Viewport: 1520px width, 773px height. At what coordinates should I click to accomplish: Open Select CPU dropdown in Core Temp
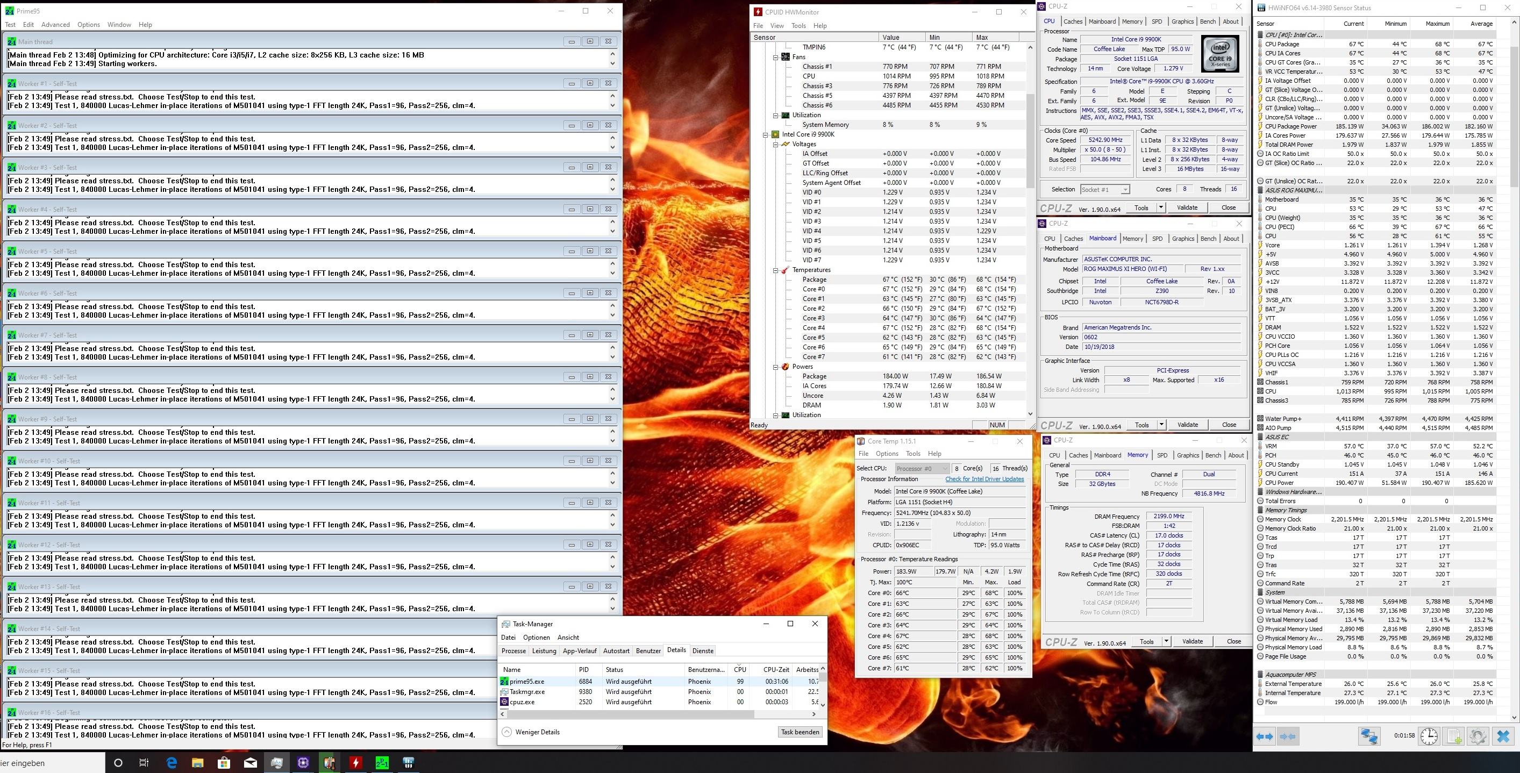click(921, 469)
